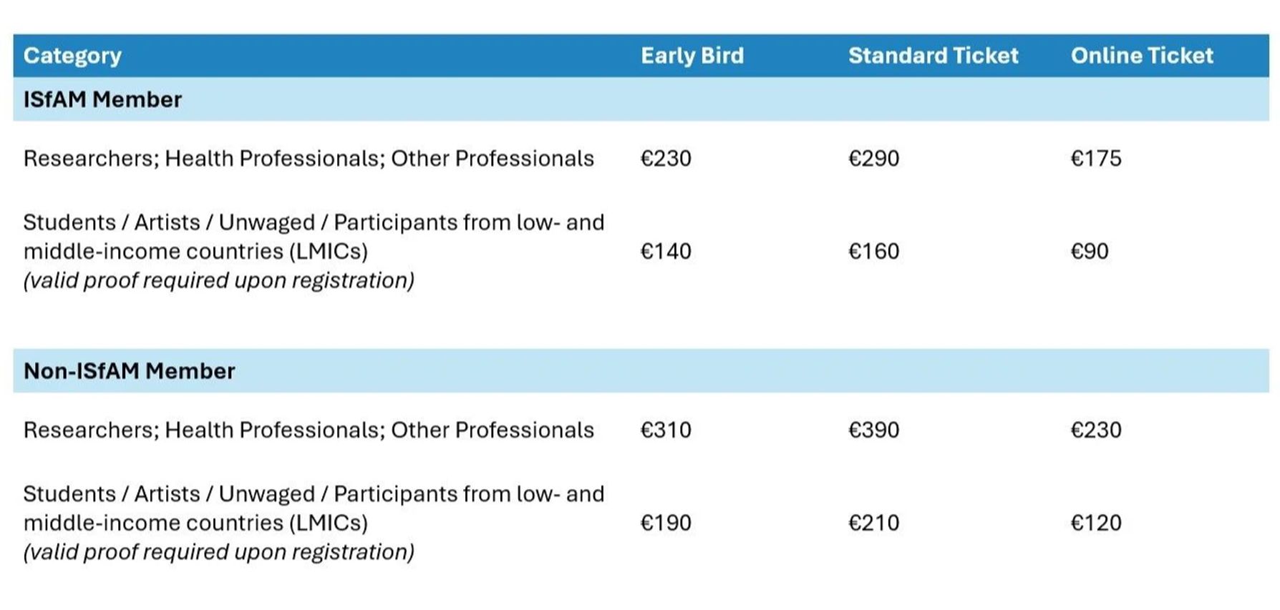Select the €90 online ticket price

(x=1089, y=251)
